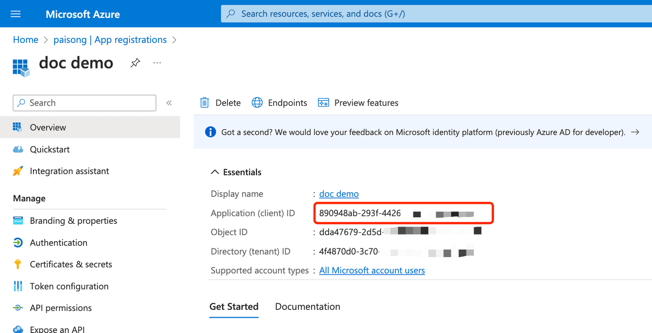Click the Supported account types label

click(260, 270)
